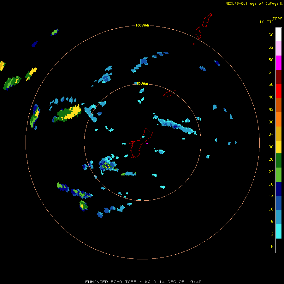This screenshot has width=284, height=284.
Task: Pick the dark green legend swatch
Action: (279, 161)
